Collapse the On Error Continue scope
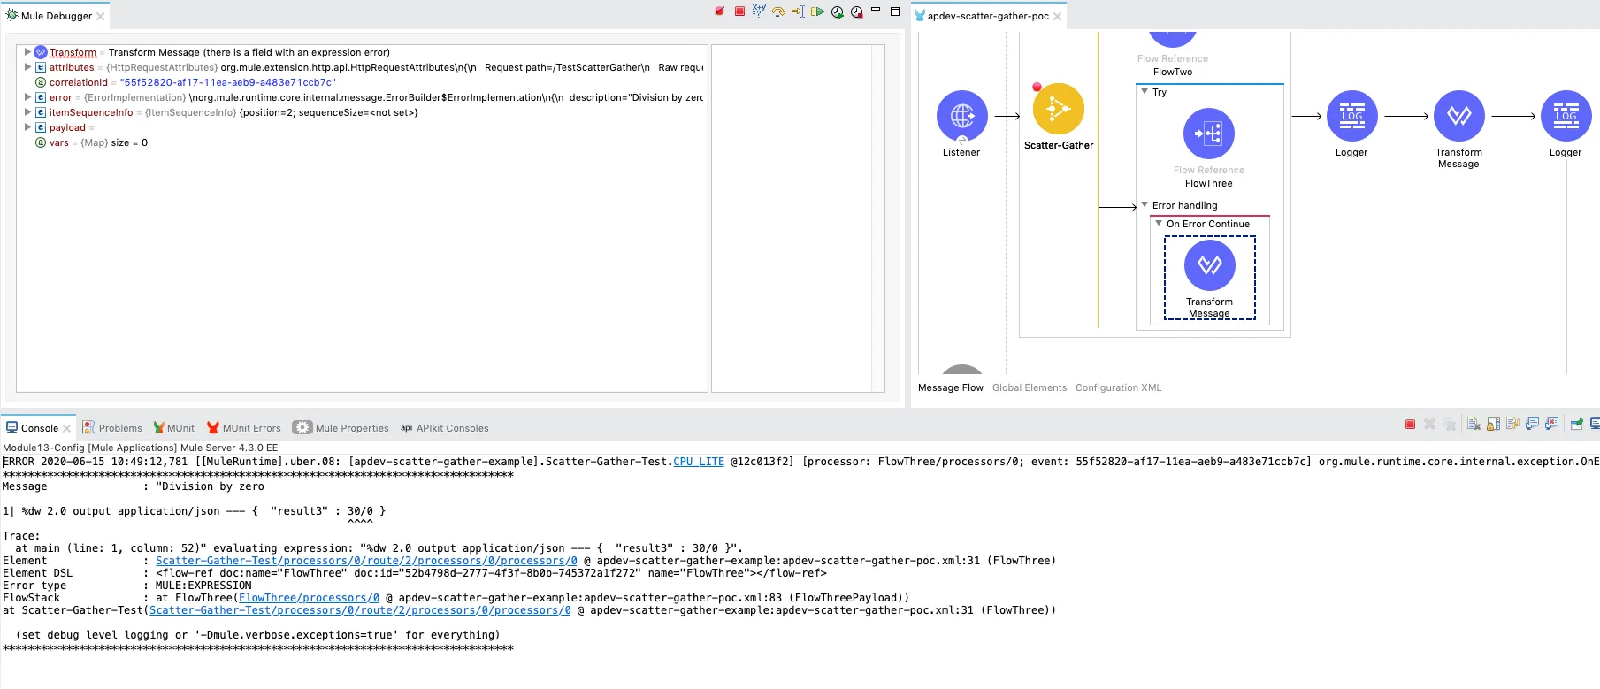The height and width of the screenshot is (689, 1600). pyautogui.click(x=1159, y=224)
